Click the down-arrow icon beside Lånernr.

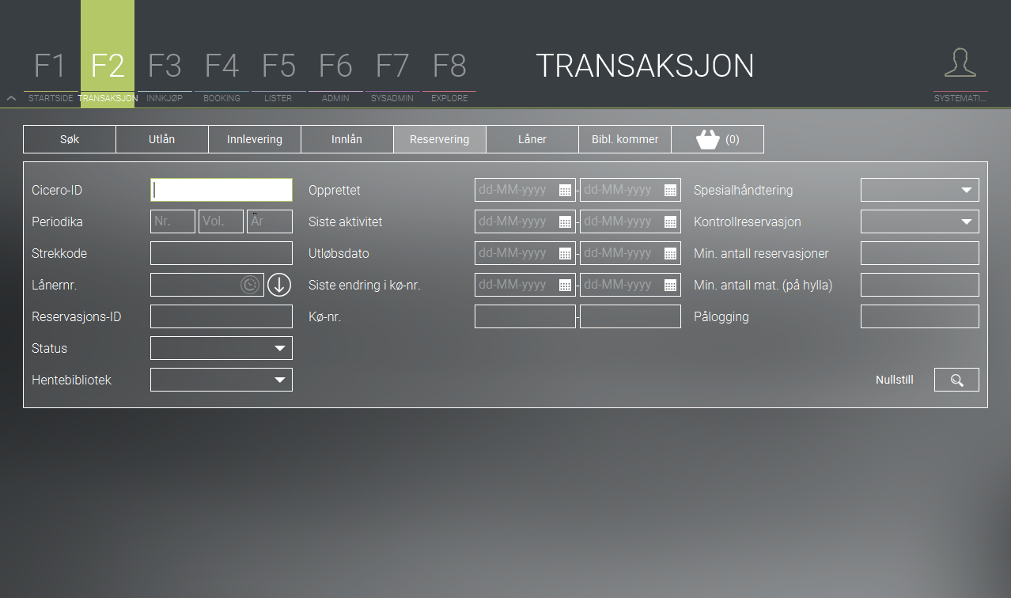click(279, 285)
